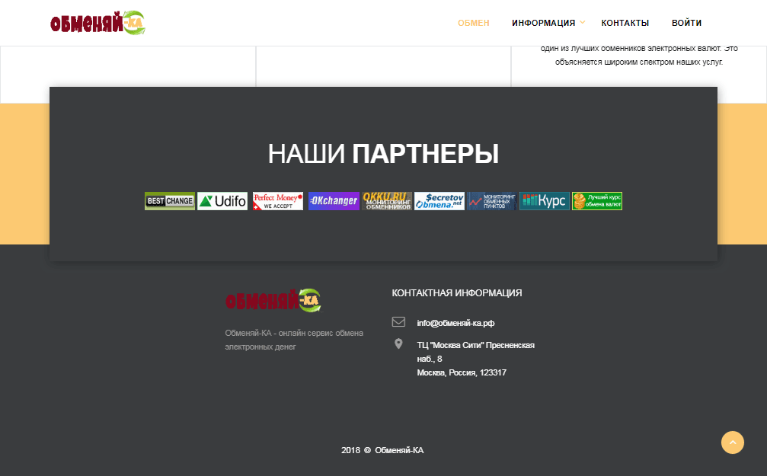Visit the OKKU.RU мониторинг обменников banner
The image size is (767, 476).
[x=386, y=200]
